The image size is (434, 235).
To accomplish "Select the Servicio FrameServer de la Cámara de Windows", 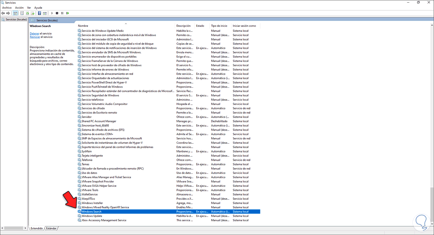I will [x=169, y=61].
